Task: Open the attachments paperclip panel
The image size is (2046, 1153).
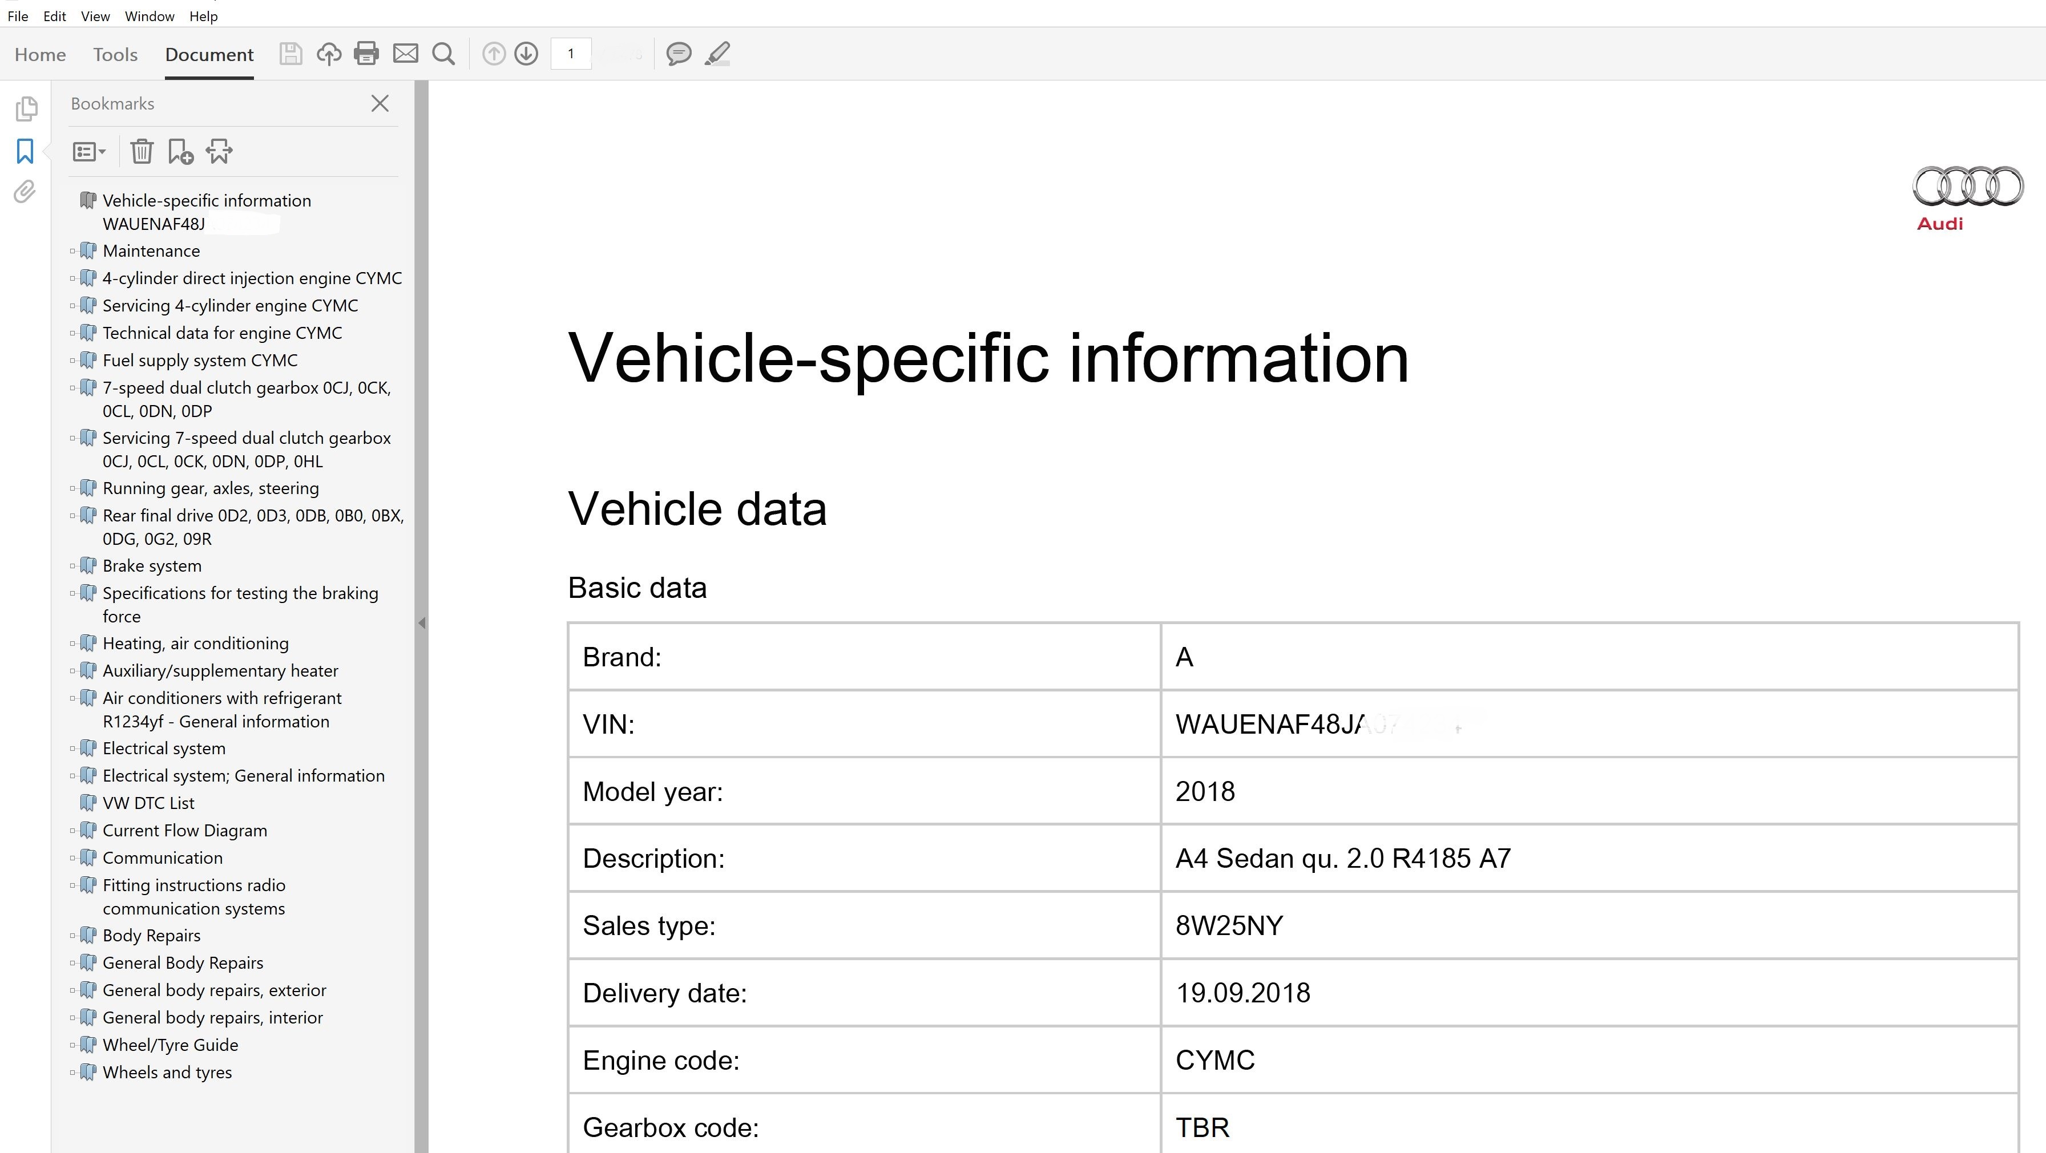Action: (x=26, y=191)
